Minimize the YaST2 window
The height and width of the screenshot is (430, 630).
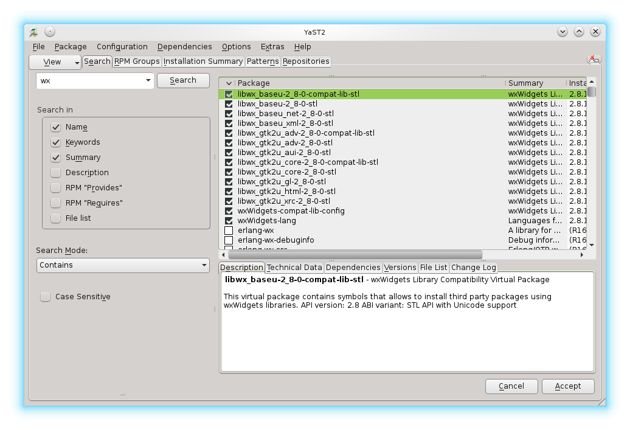coord(562,32)
